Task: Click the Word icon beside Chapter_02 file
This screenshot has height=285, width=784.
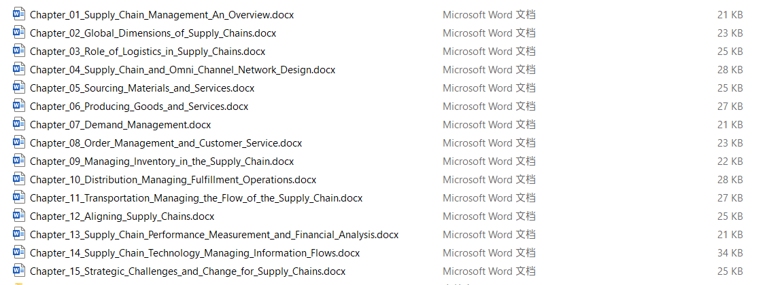Action: 19,33
